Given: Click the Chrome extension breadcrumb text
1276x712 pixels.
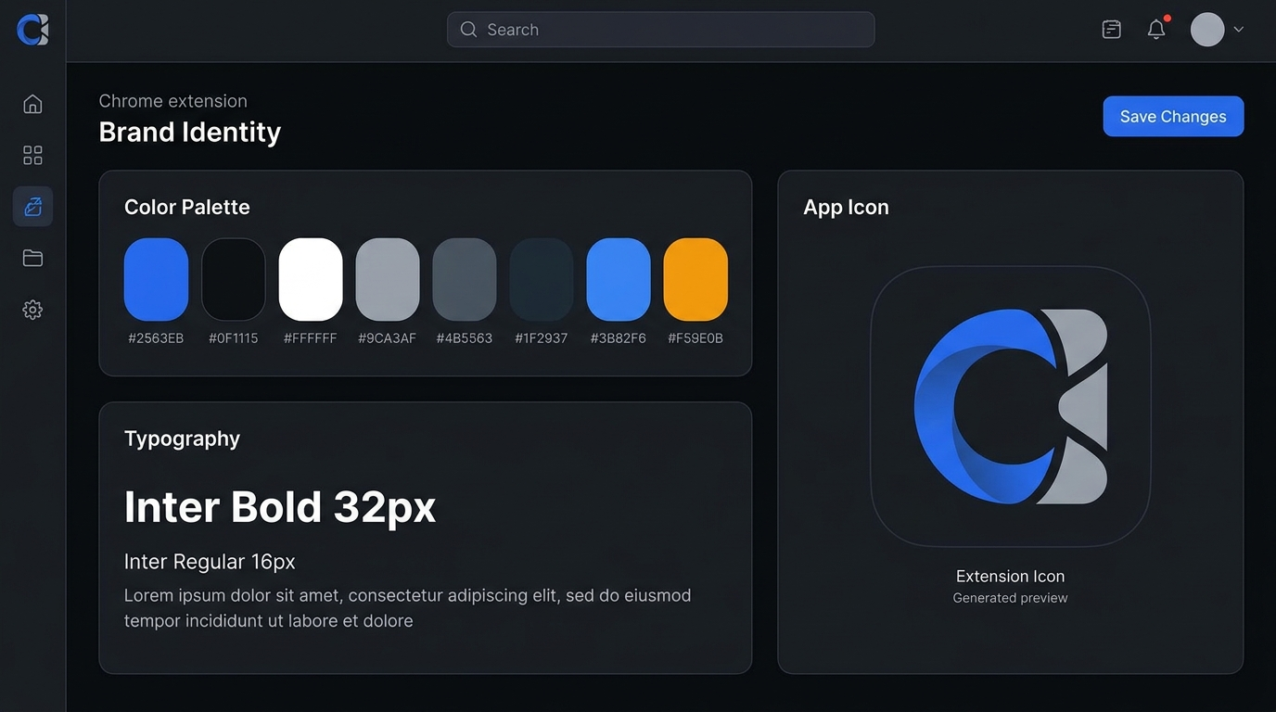Looking at the screenshot, I should tap(173, 101).
